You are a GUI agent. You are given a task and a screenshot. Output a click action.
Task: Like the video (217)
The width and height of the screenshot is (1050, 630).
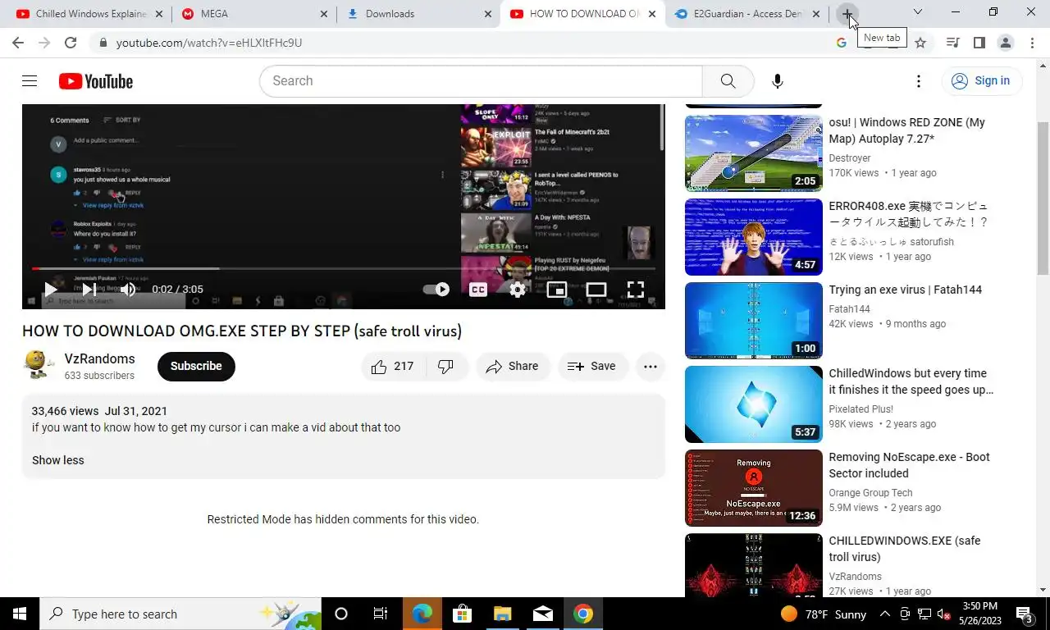point(393,367)
